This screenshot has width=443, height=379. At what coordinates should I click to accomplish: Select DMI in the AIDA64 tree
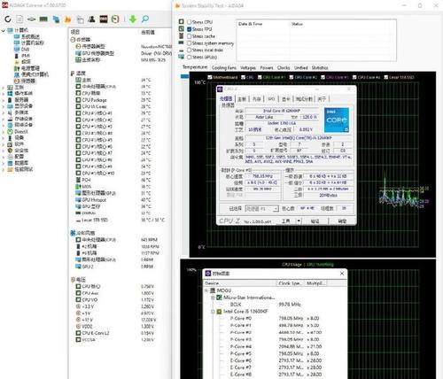pyautogui.click(x=25, y=50)
